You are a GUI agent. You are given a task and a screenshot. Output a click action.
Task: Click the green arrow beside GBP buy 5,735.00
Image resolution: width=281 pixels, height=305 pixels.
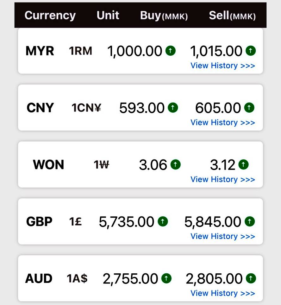(x=163, y=221)
